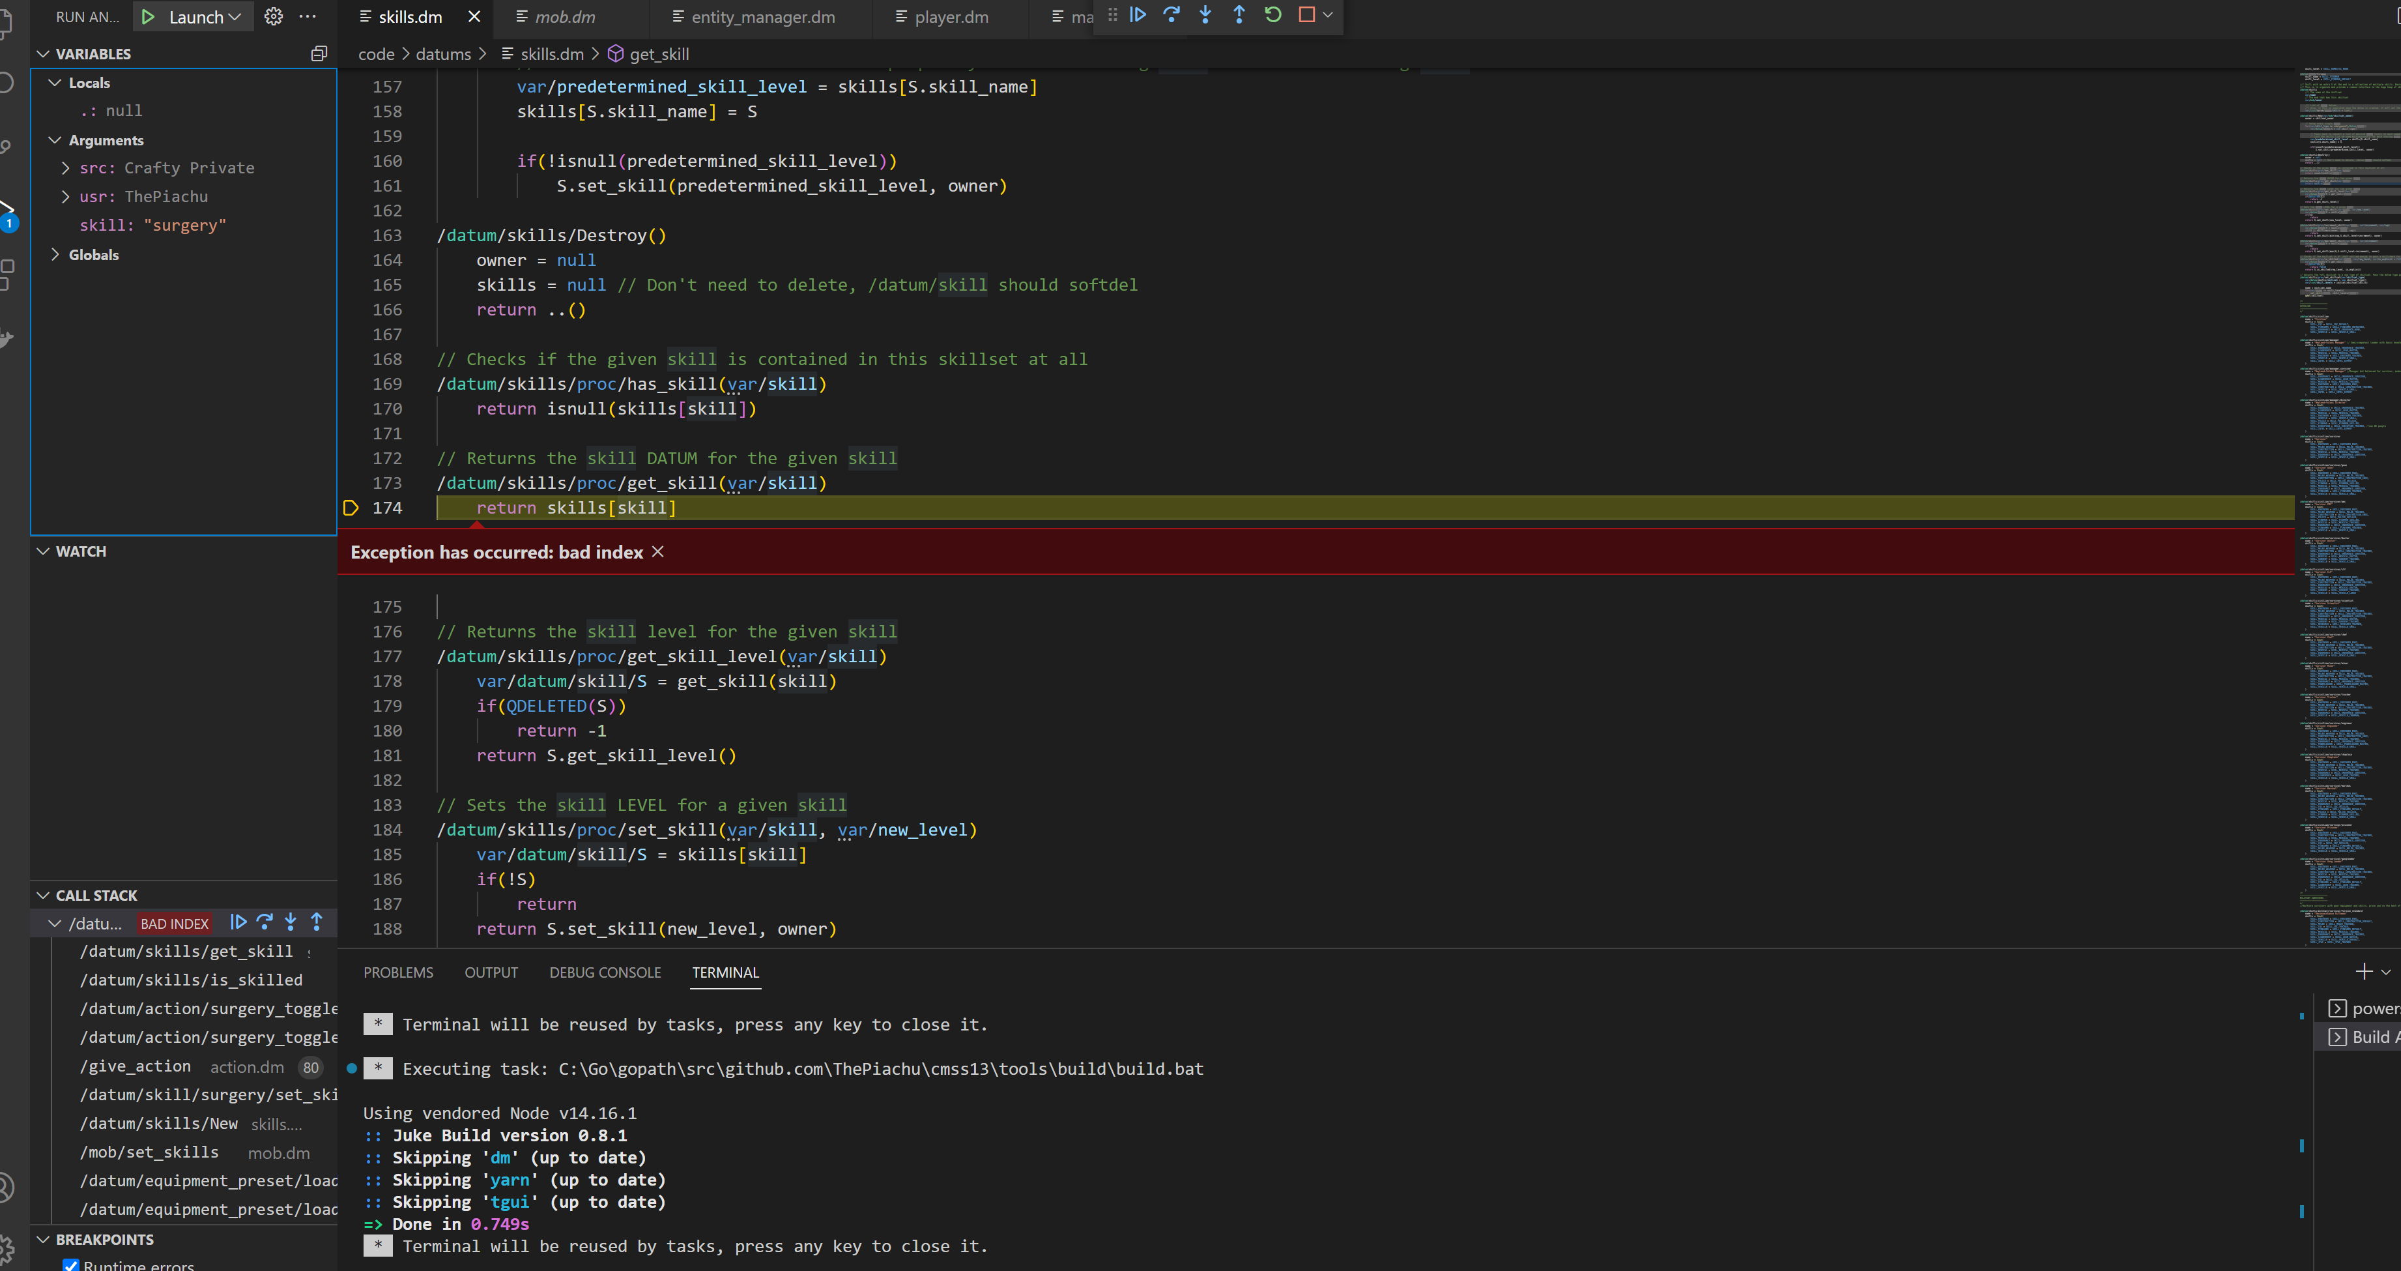Open launch configuration settings gear
This screenshot has height=1271, width=2401.
[x=273, y=16]
